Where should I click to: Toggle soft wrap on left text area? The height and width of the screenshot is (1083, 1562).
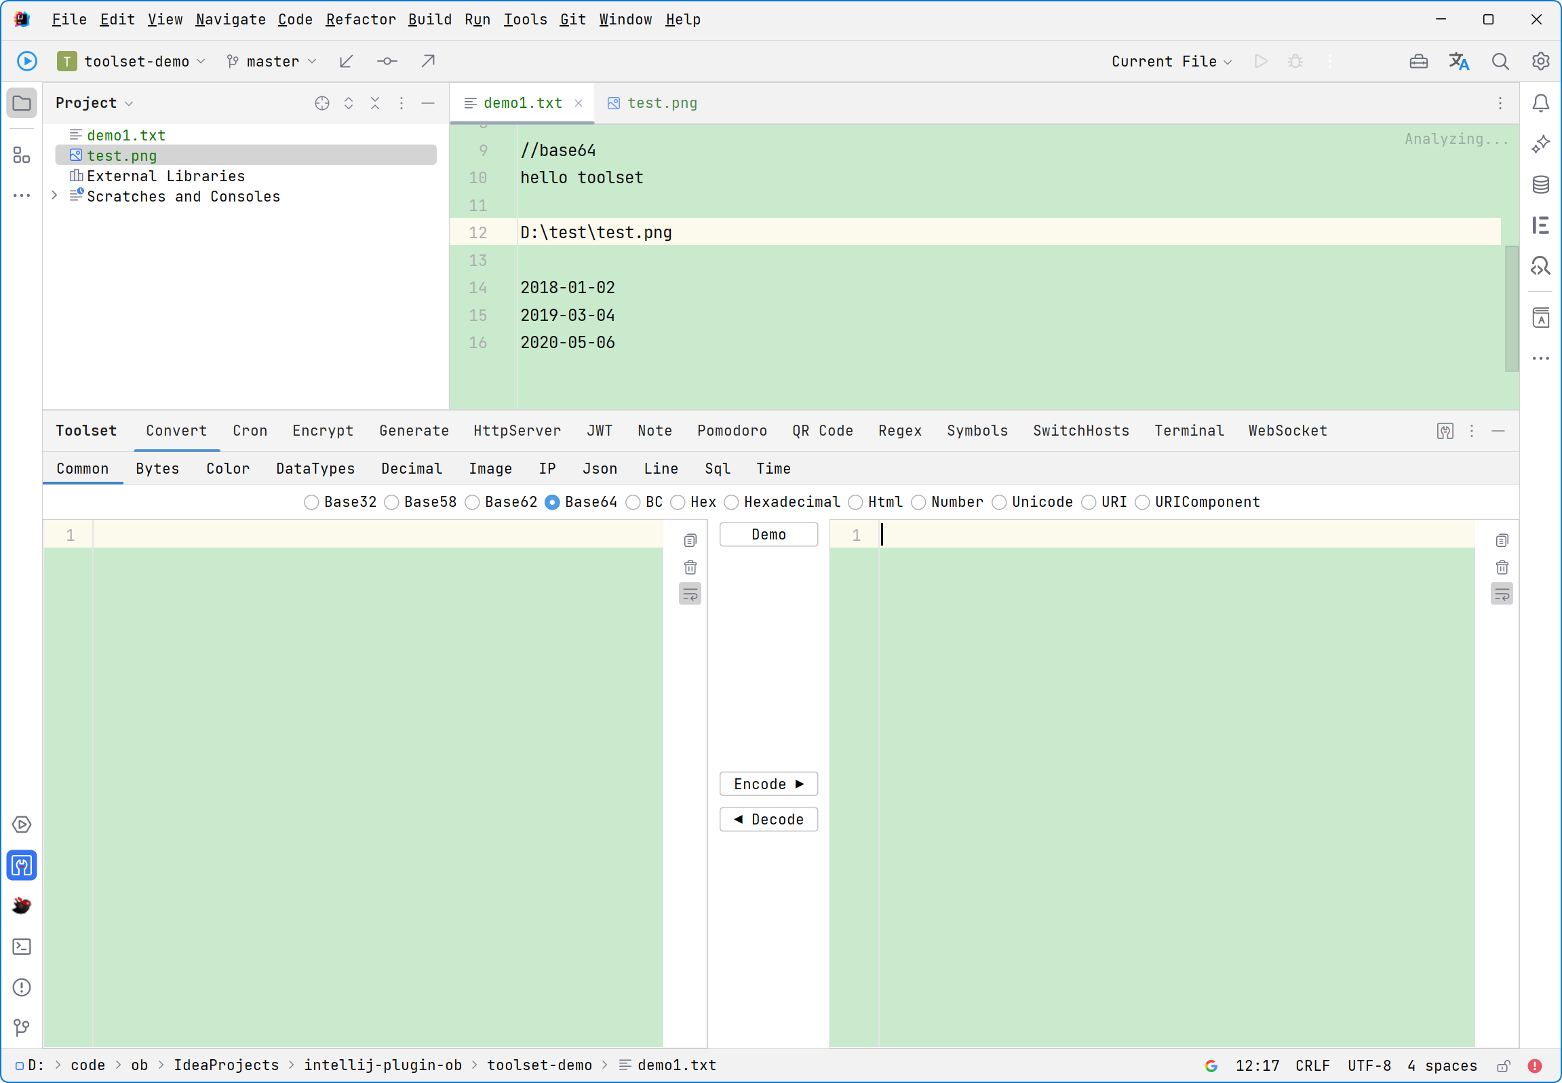(690, 594)
